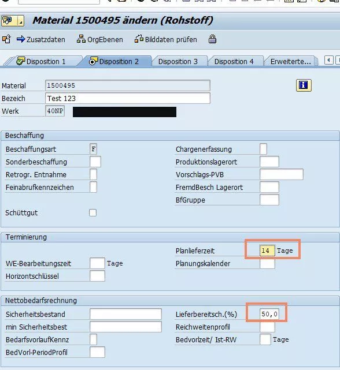Focus the Produktionslagerort field

(x=269, y=162)
